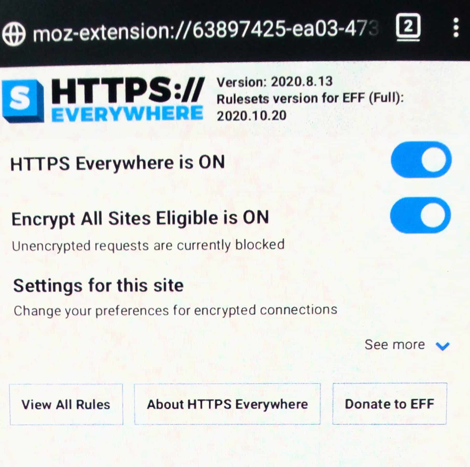Click the Version 2020.8.13 text
470x467 pixels.
[275, 82]
